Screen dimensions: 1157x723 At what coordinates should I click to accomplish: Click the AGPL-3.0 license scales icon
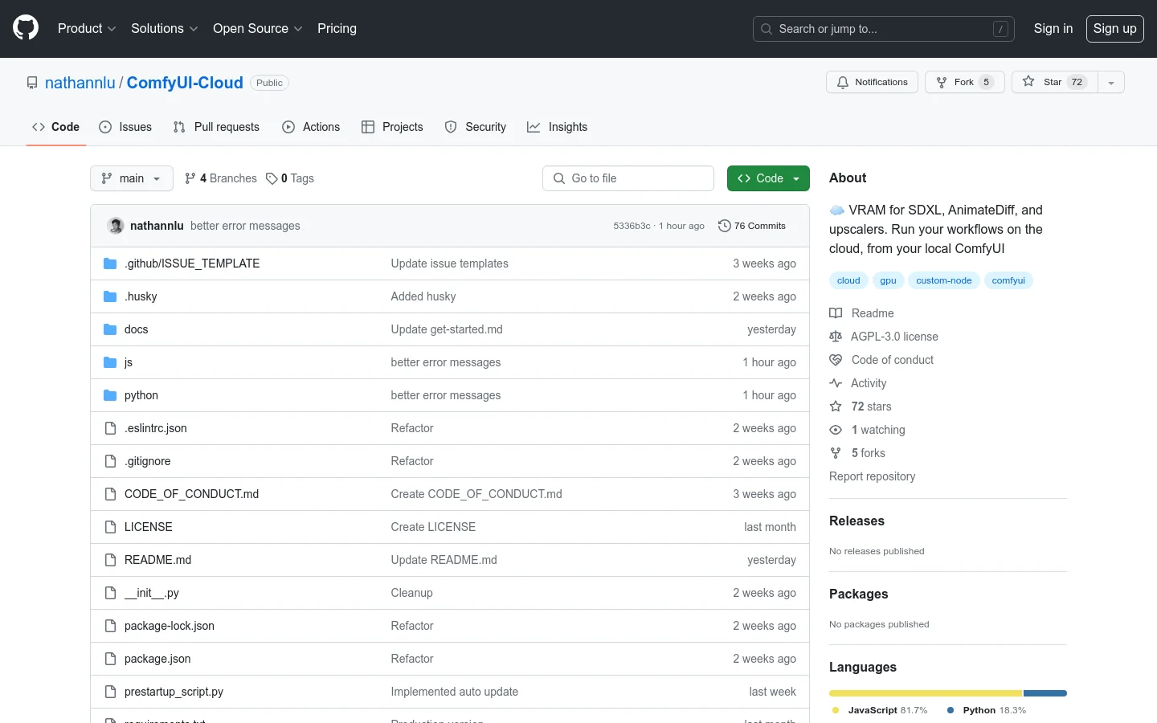tap(836, 337)
